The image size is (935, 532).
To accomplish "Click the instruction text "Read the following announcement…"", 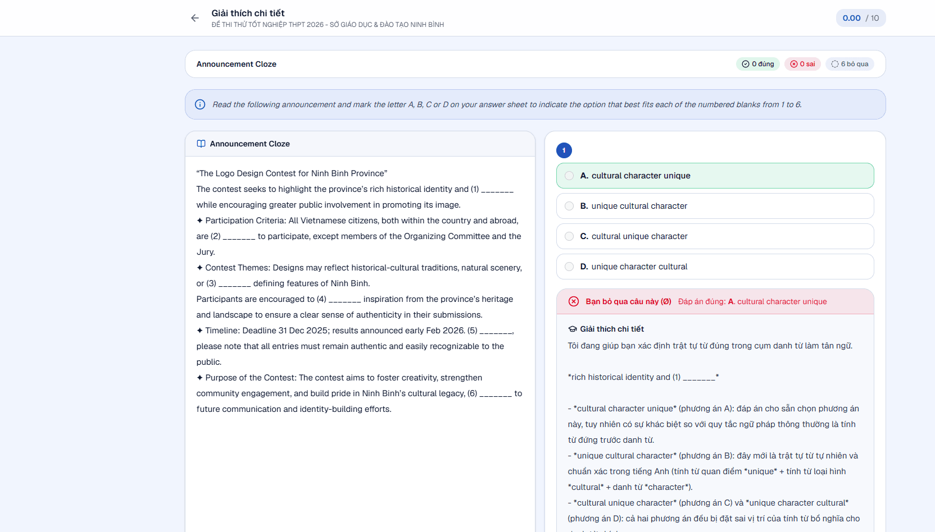I will coord(507,104).
